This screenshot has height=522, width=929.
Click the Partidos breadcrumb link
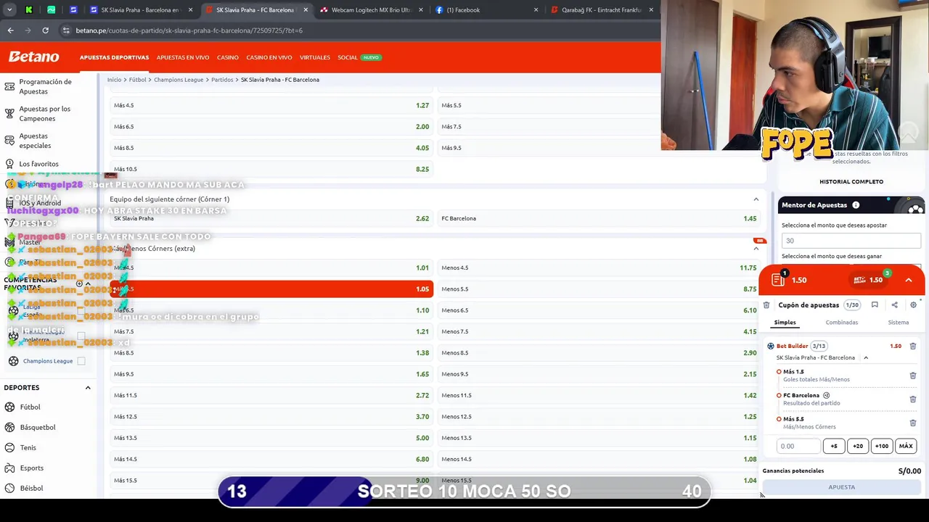pos(222,80)
